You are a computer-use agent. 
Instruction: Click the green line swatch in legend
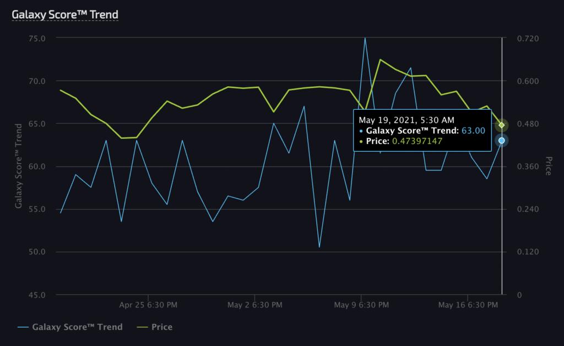click(x=143, y=327)
